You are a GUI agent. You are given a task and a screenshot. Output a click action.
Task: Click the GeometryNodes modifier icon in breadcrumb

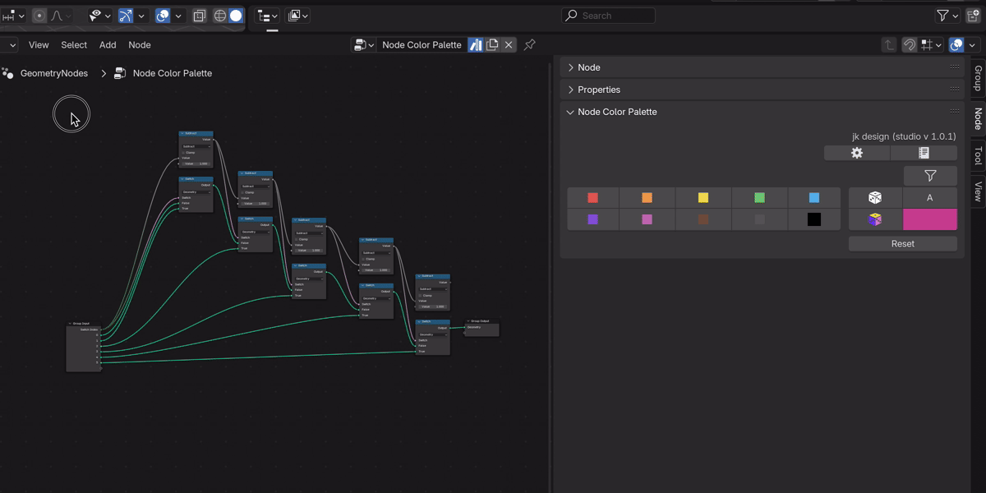pyautogui.click(x=7, y=73)
